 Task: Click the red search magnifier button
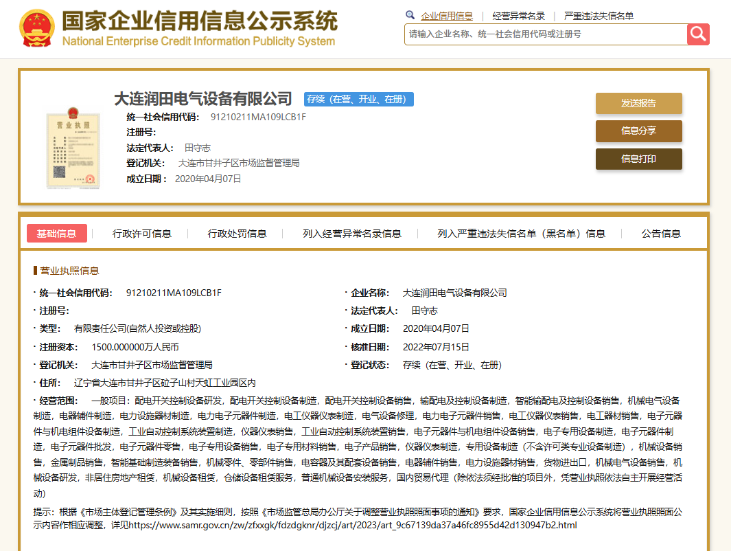[x=698, y=34]
